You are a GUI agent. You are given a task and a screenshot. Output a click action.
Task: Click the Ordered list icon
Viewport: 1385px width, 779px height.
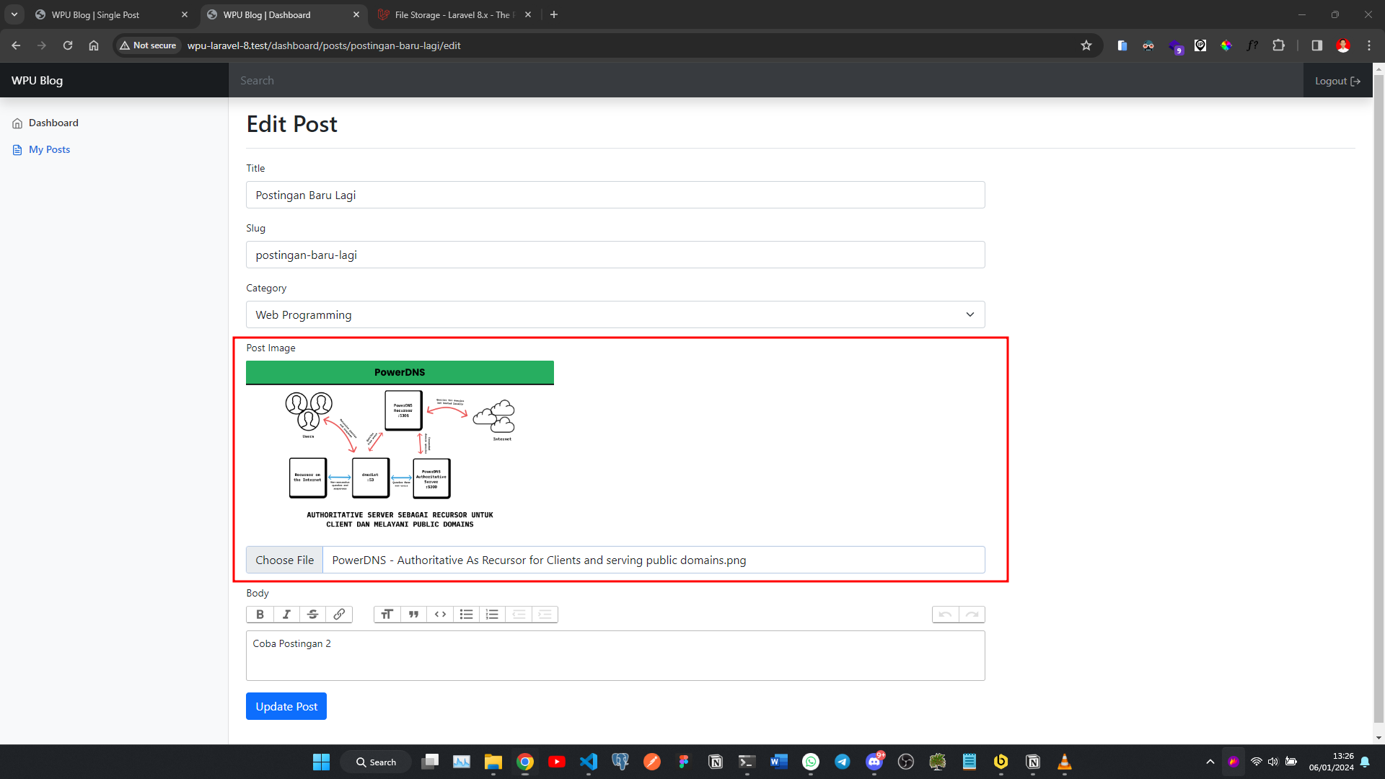[x=493, y=614]
